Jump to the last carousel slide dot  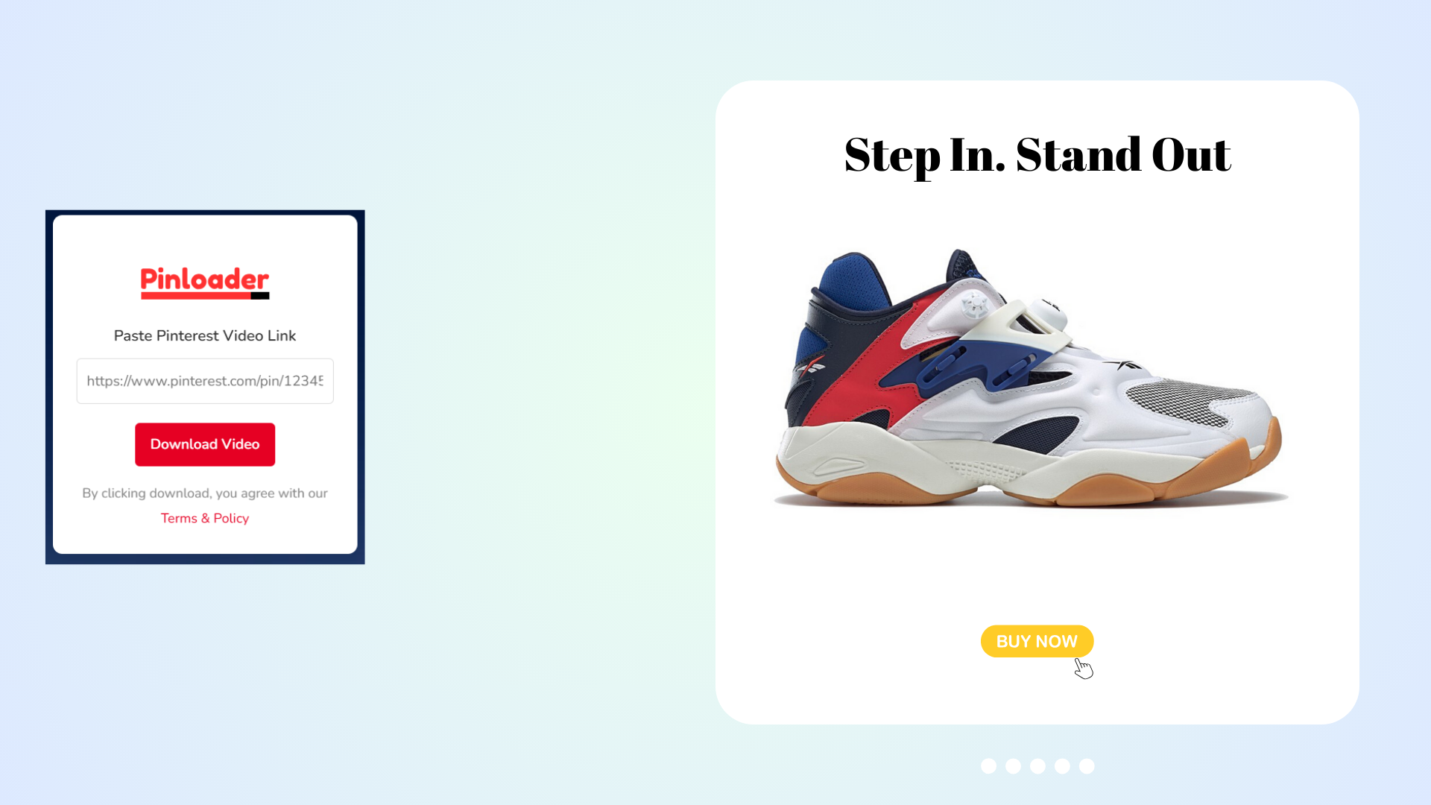pyautogui.click(x=1087, y=766)
